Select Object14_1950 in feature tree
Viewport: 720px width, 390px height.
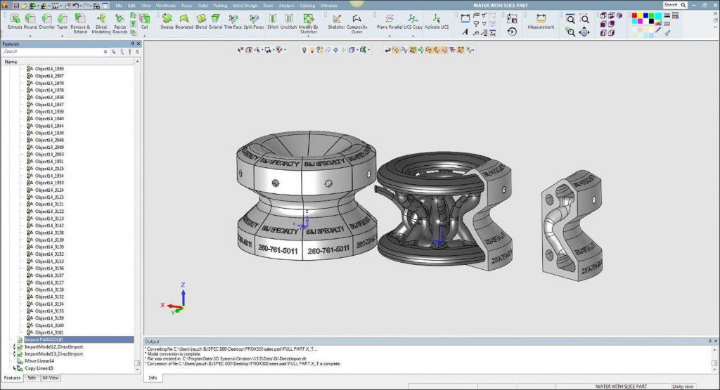coord(49,69)
